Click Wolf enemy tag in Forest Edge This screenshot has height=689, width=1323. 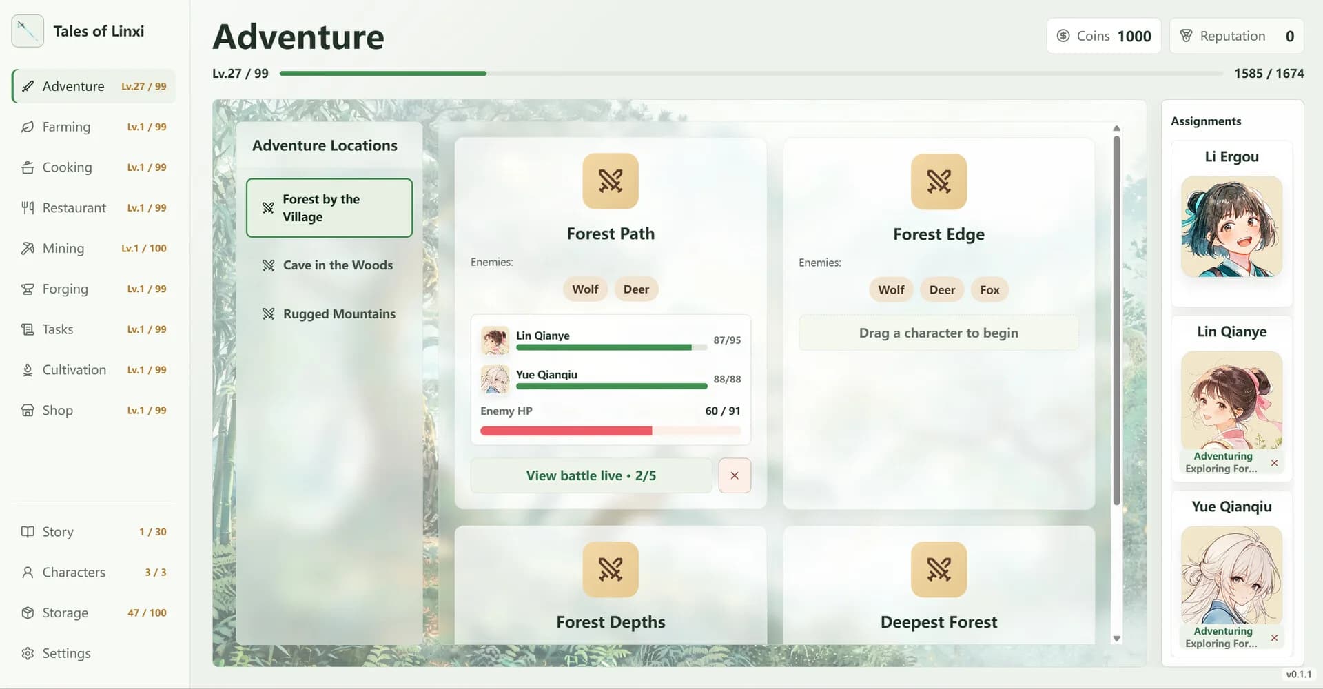pos(891,290)
